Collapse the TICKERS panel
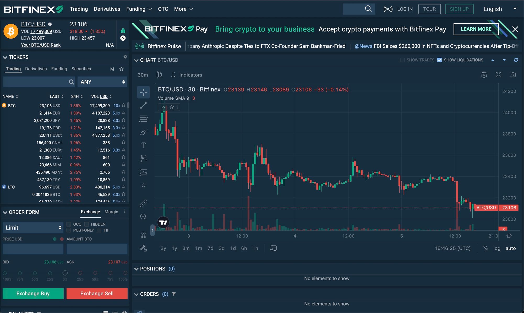This screenshot has height=313, width=524. click(x=5, y=57)
